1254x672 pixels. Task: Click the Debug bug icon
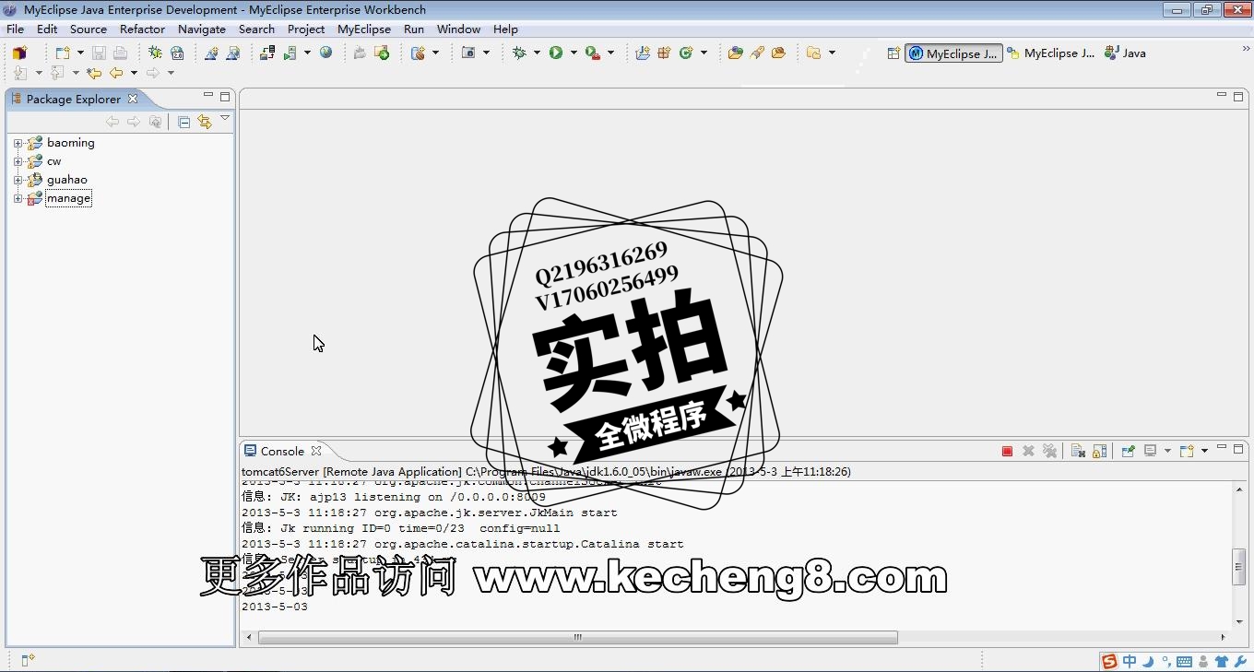click(x=520, y=53)
